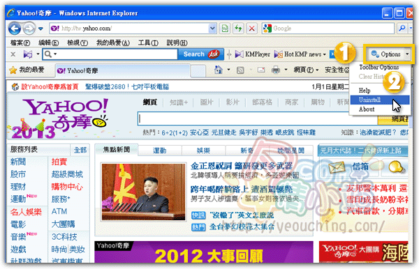Click the Compatibility view icon
This screenshot has width=419, height=269.
[x=225, y=28]
